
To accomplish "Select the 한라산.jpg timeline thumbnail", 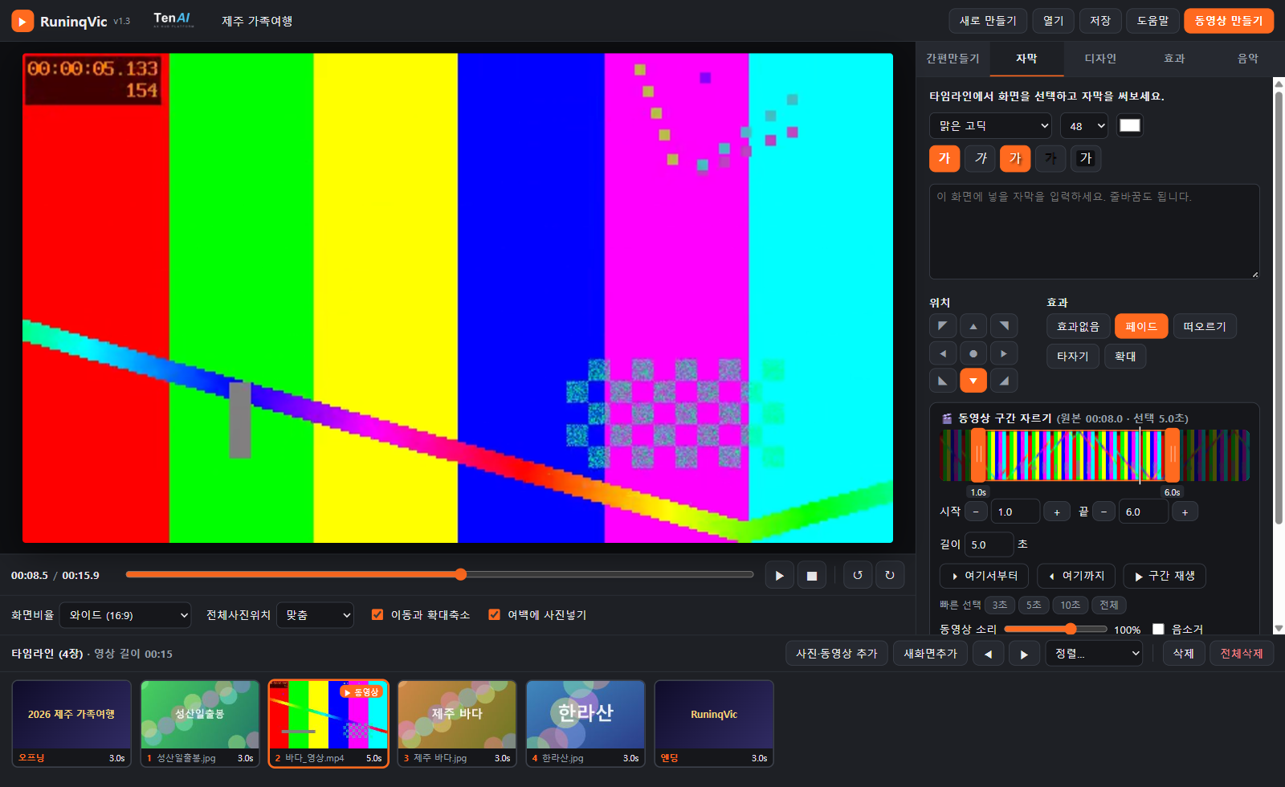I will pos(585,724).
